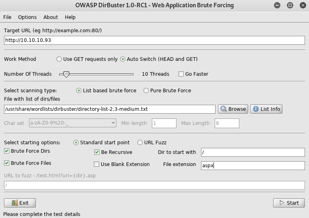Image resolution: width=309 pixels, height=218 pixels.
Task: Click the URL to fuzz field
Action: [x=154, y=185]
